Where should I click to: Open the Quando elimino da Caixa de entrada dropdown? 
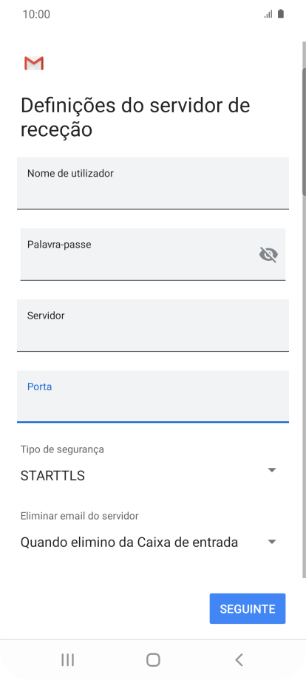point(149,542)
